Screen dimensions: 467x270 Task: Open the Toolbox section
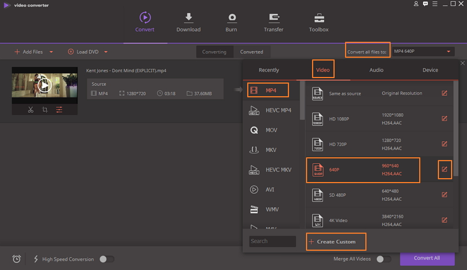319,22
